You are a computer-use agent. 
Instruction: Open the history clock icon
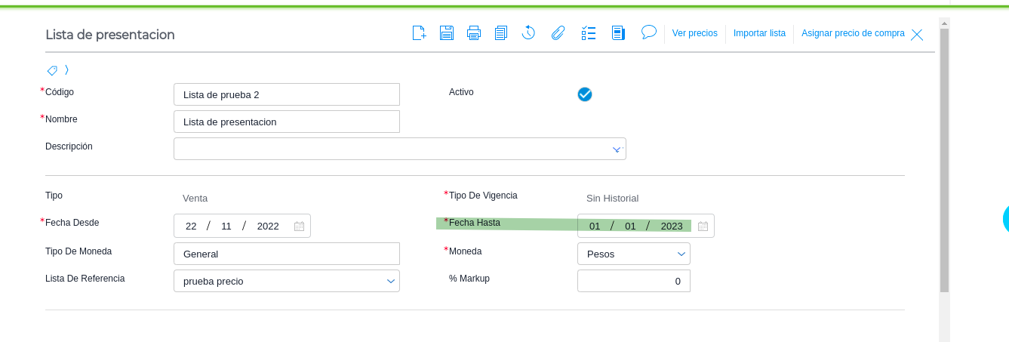528,32
